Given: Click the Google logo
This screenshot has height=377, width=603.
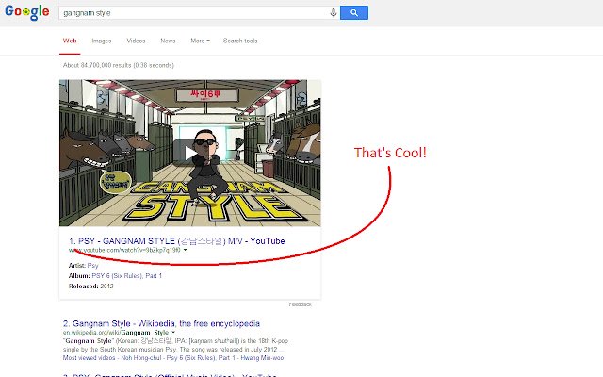Looking at the screenshot, I should pos(27,12).
